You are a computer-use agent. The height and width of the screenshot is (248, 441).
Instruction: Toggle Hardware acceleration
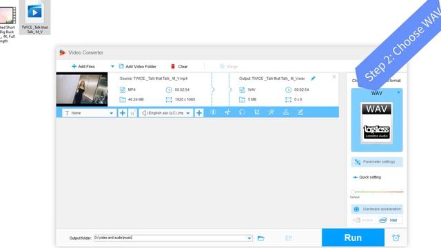[x=377, y=209]
